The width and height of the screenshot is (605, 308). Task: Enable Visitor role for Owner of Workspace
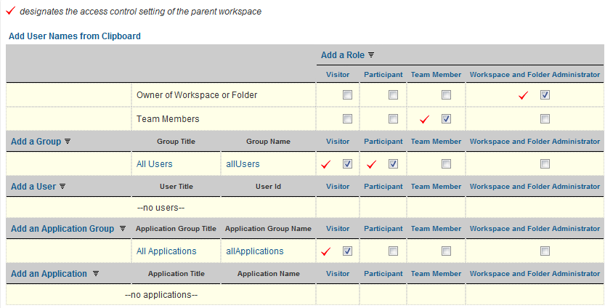[x=347, y=95]
